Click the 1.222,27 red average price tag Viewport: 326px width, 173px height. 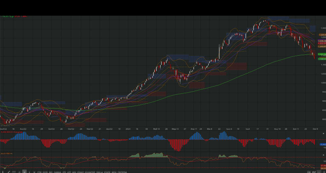tap(322, 43)
